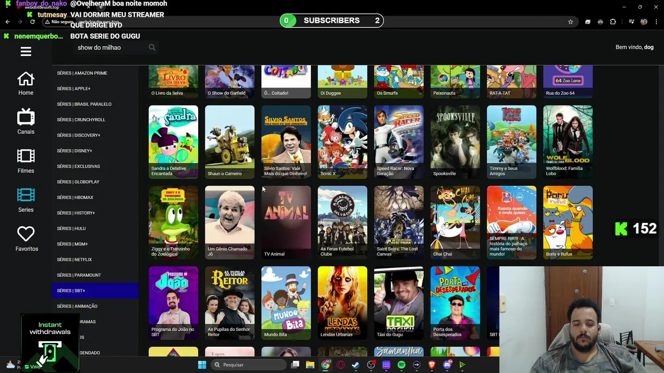The image size is (664, 373).
Task: Open Porta dos Desesperados poster
Action: coord(455,303)
